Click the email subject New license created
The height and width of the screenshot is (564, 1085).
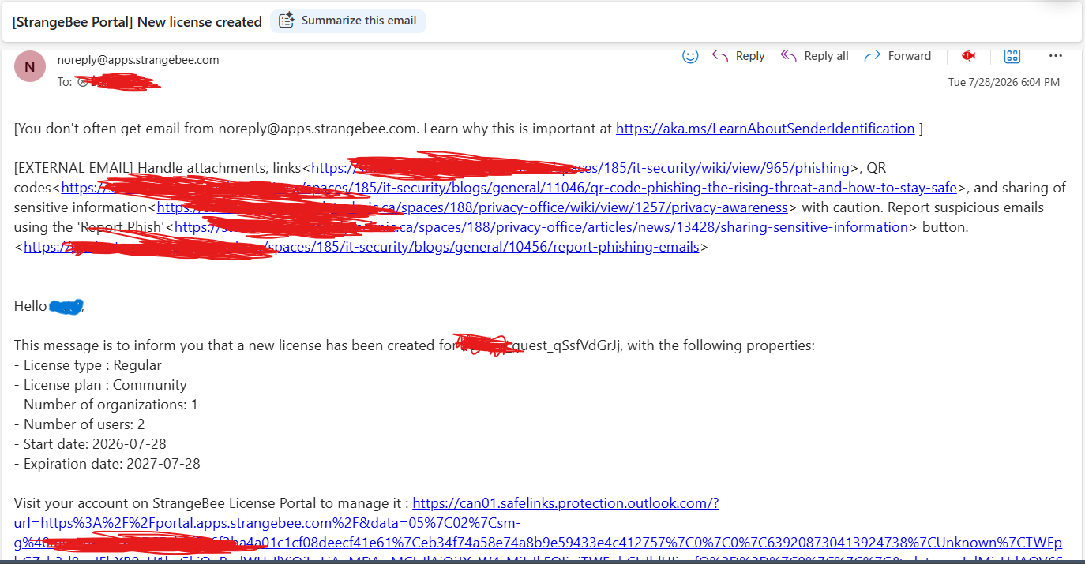pyautogui.click(x=137, y=22)
